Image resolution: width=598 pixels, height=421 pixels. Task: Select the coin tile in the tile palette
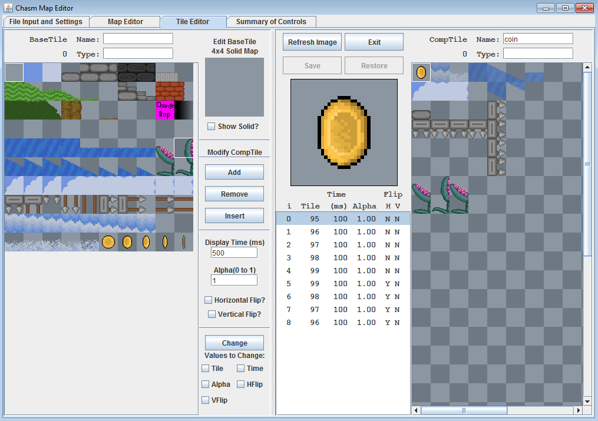108,242
